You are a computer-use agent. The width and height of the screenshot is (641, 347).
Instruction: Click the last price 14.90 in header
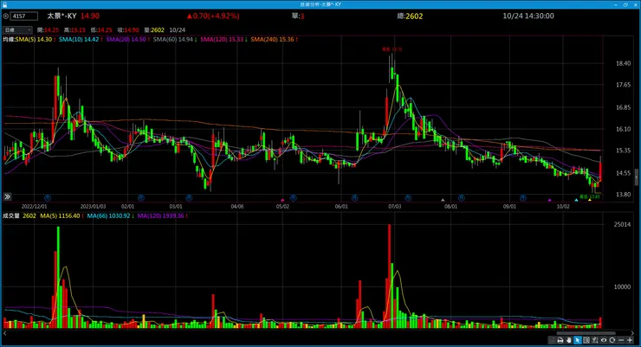pos(90,16)
